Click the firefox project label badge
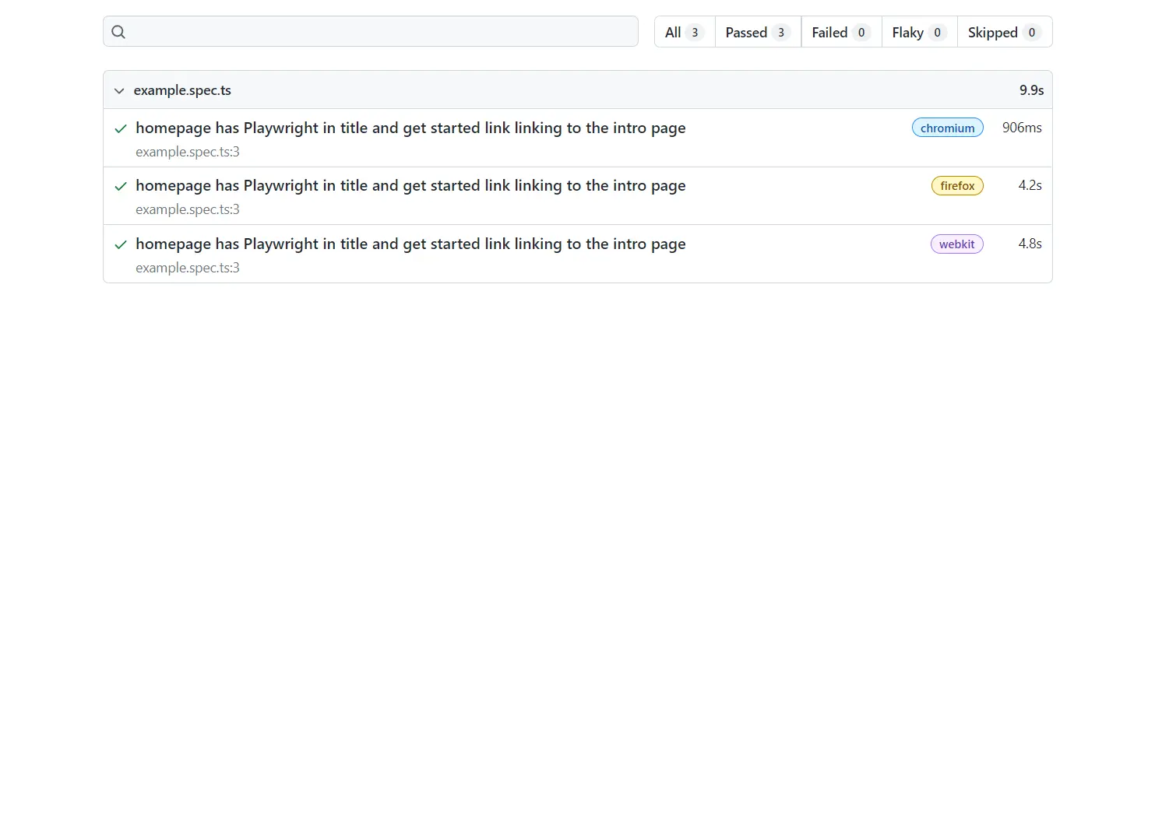 pyautogui.click(x=957, y=185)
